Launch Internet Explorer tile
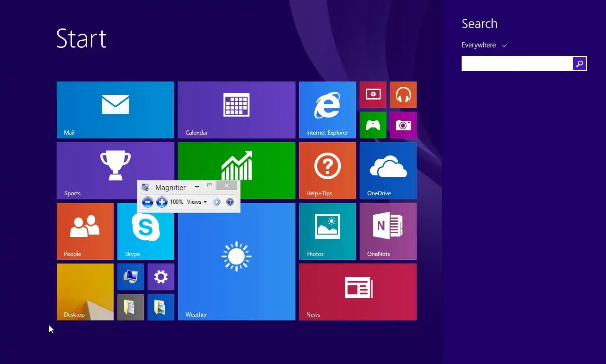606x364 pixels. click(x=328, y=110)
